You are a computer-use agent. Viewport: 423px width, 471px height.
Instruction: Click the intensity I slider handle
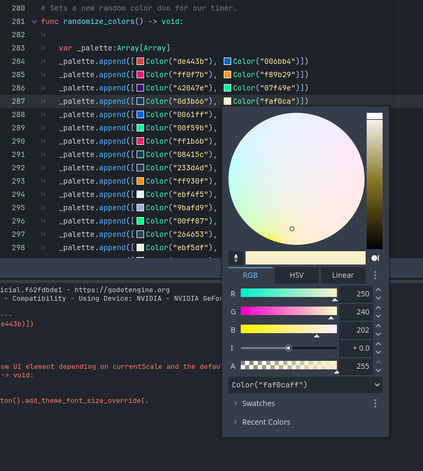pyautogui.click(x=289, y=348)
